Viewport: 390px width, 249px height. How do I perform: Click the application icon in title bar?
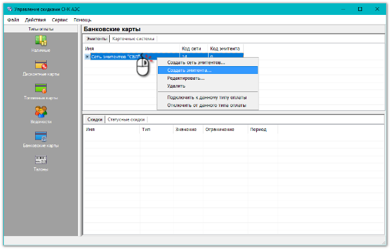pos(10,9)
